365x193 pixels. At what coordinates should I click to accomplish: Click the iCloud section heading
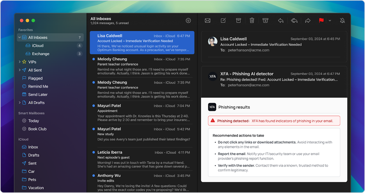(23, 139)
